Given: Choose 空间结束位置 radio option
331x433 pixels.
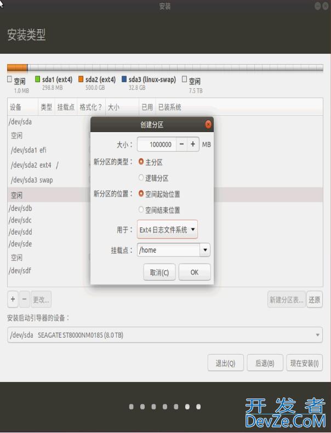Looking at the screenshot, I should [141, 209].
